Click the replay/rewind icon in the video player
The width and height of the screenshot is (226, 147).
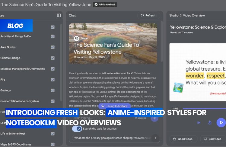[209, 122]
